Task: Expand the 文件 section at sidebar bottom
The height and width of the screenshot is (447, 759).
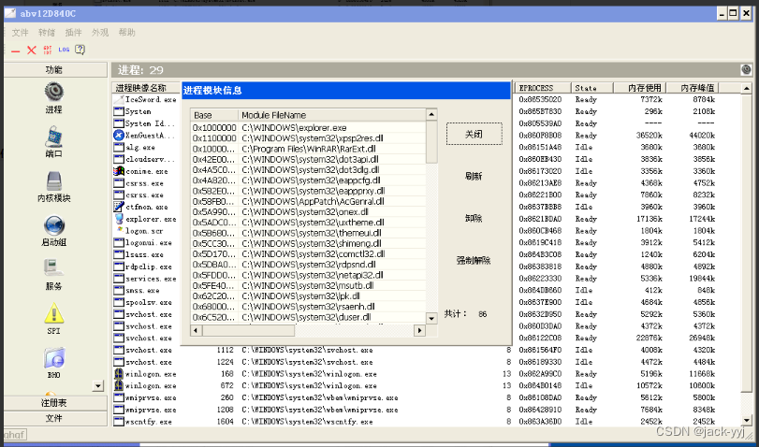Action: [x=54, y=418]
